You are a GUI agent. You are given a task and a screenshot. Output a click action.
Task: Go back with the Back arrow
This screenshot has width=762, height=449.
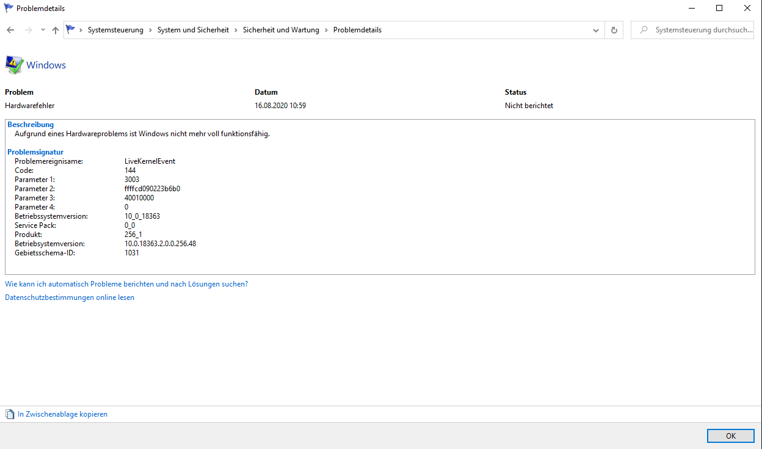pos(10,30)
